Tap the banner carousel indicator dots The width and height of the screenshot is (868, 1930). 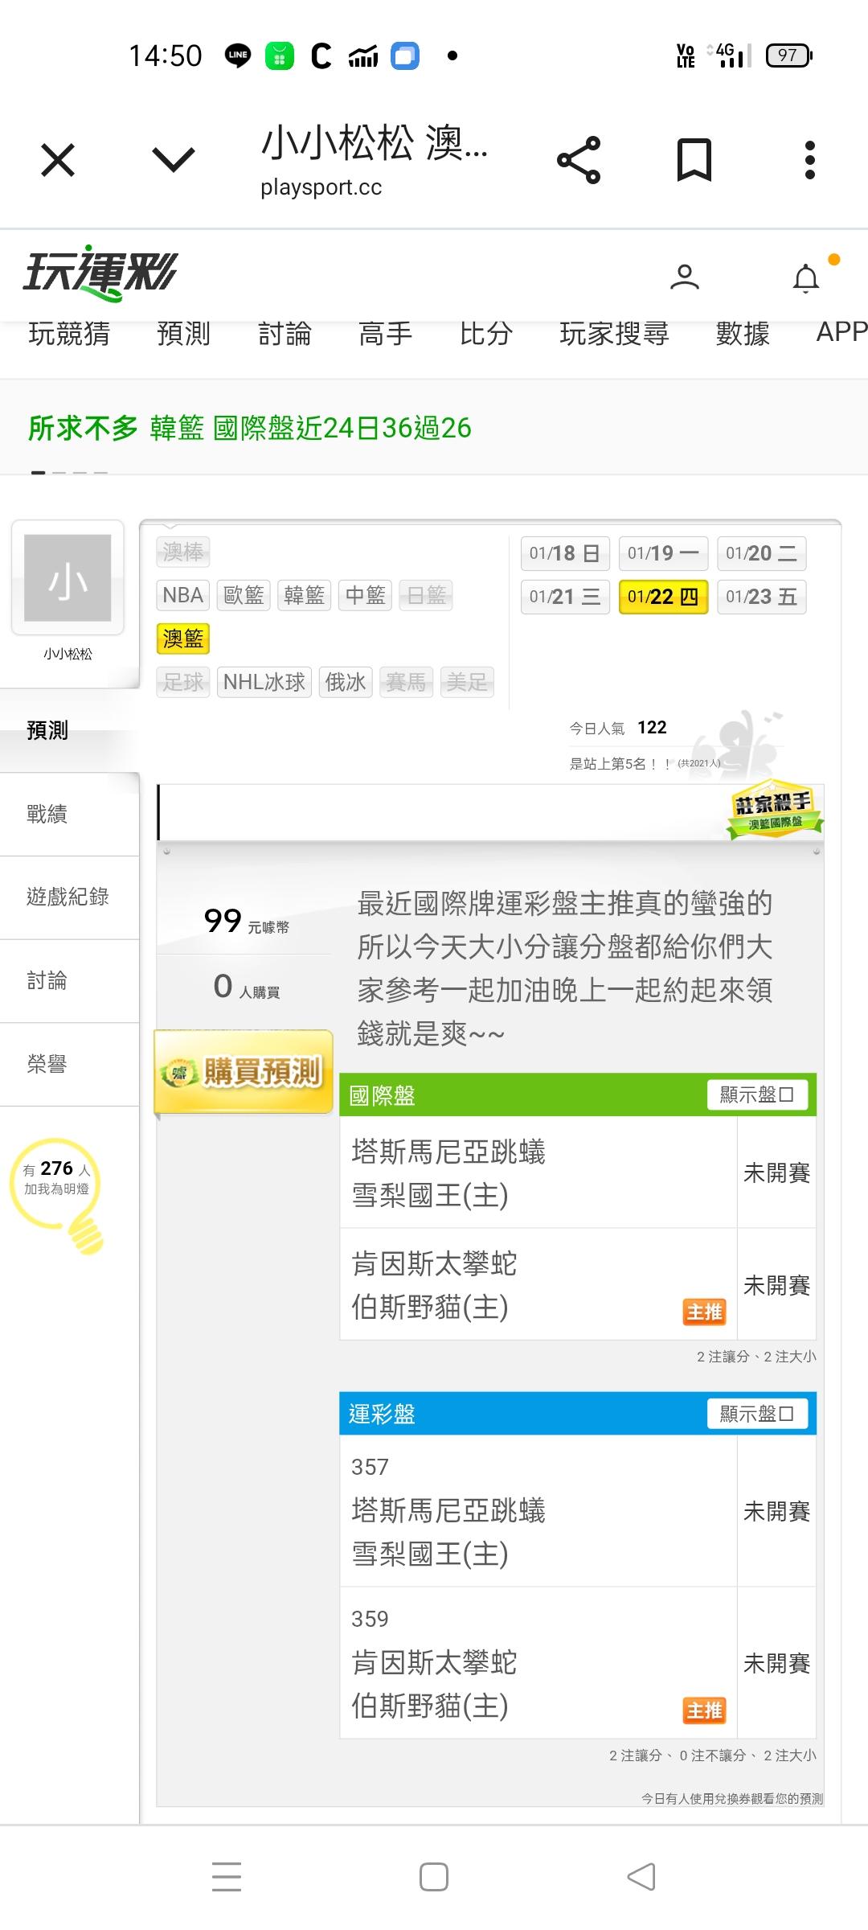pyautogui.click(x=69, y=472)
